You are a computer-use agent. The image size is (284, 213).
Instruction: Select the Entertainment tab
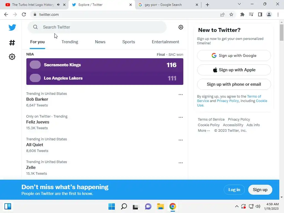[x=165, y=42]
